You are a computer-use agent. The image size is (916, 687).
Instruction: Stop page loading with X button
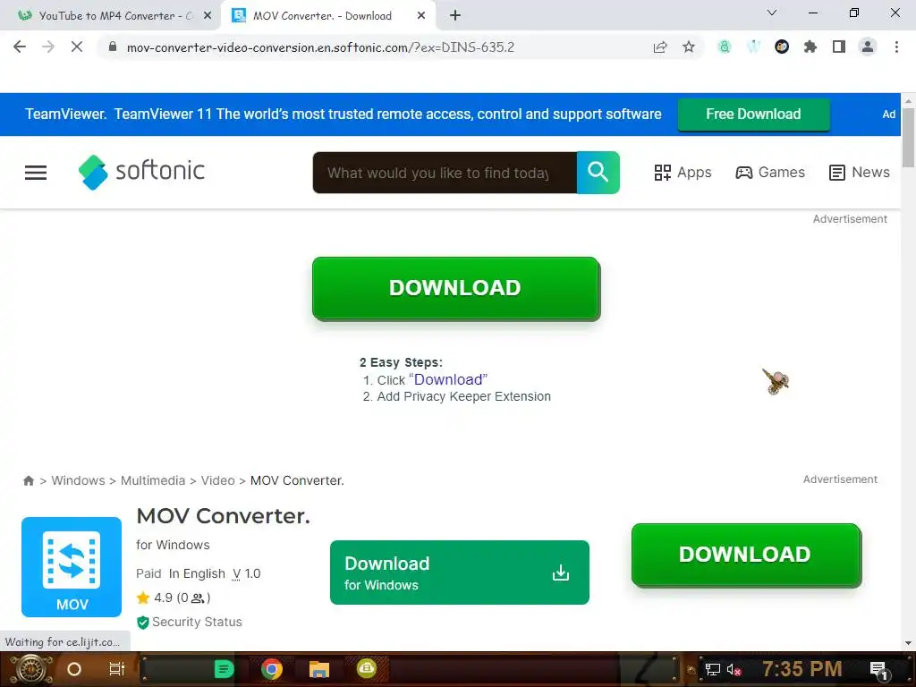[77, 47]
